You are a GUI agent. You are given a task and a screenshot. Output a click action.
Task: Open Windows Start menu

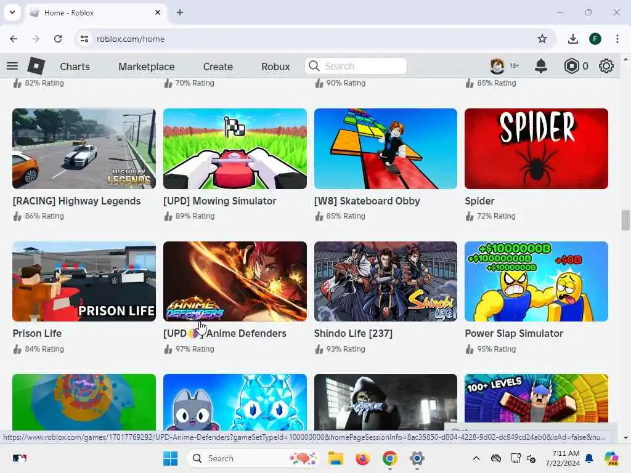point(170,458)
